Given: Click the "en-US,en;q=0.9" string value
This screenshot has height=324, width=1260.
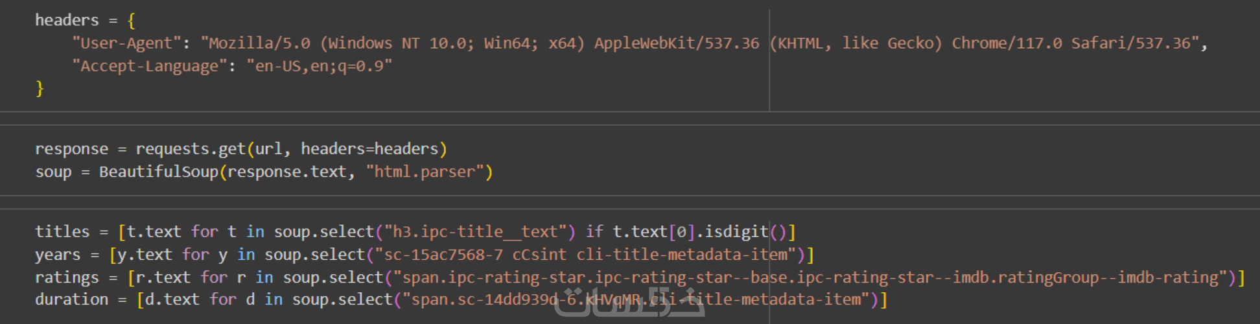Looking at the screenshot, I should coord(319,66).
